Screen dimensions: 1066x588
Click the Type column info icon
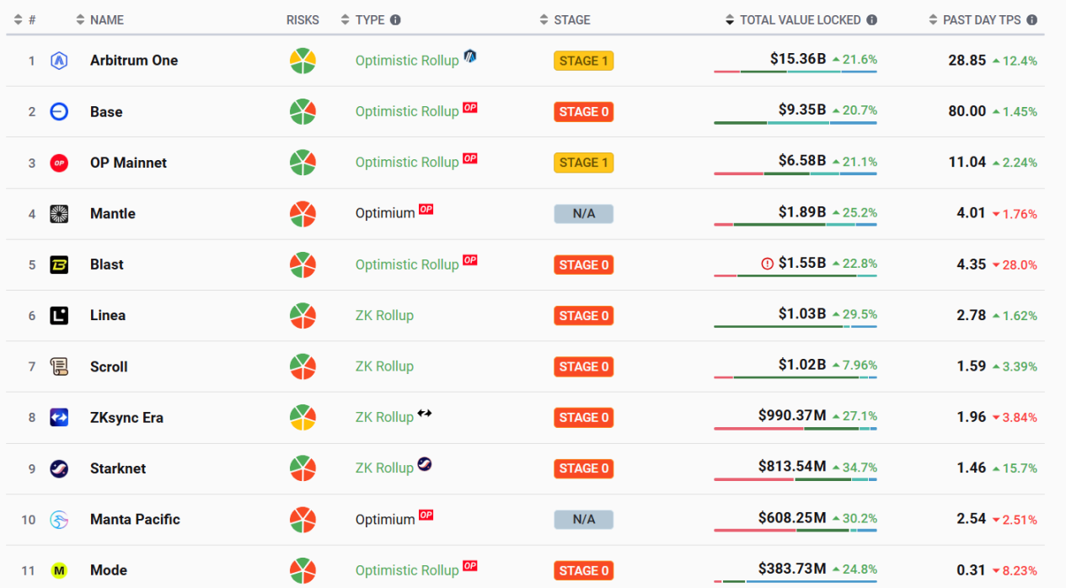pyautogui.click(x=395, y=20)
